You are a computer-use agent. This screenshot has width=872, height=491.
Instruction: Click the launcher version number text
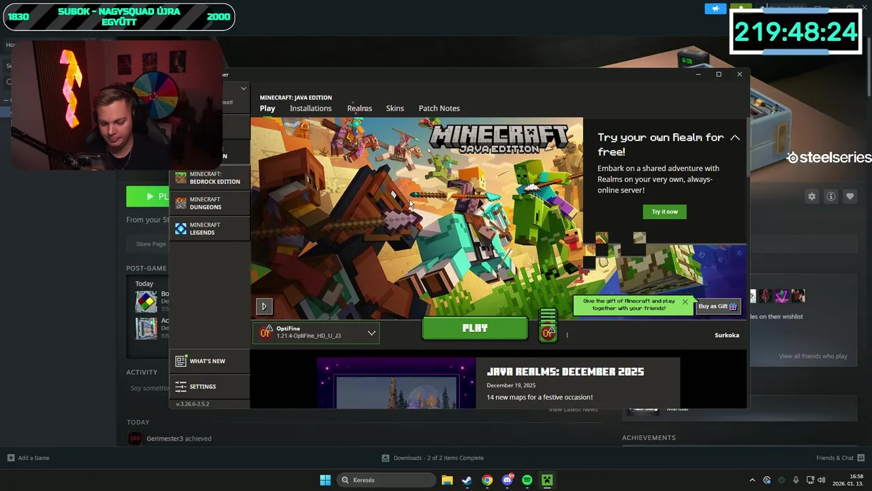193,404
